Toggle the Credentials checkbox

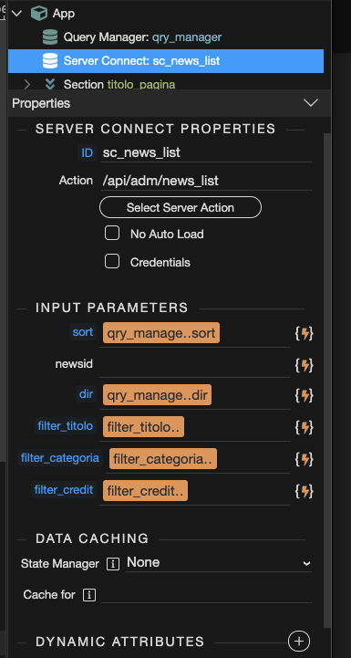click(112, 261)
